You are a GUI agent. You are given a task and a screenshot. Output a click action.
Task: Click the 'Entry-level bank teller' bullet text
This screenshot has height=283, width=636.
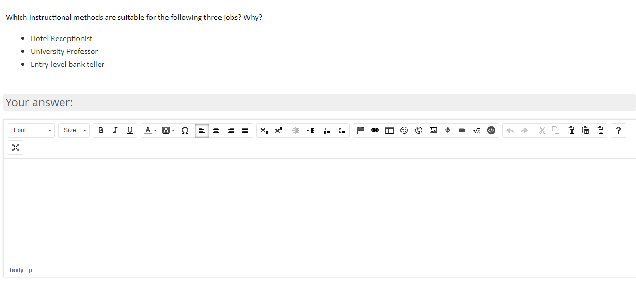pyautogui.click(x=67, y=64)
